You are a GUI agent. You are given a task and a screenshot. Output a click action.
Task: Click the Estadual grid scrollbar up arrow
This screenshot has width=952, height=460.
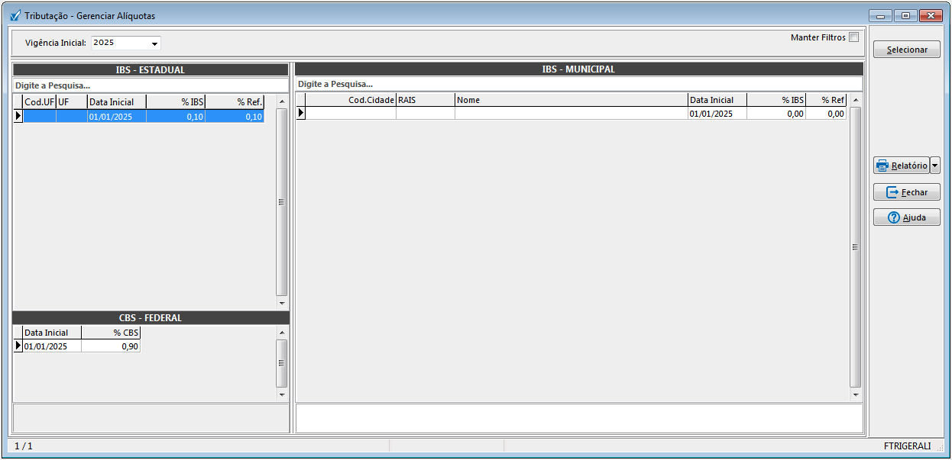pos(281,101)
